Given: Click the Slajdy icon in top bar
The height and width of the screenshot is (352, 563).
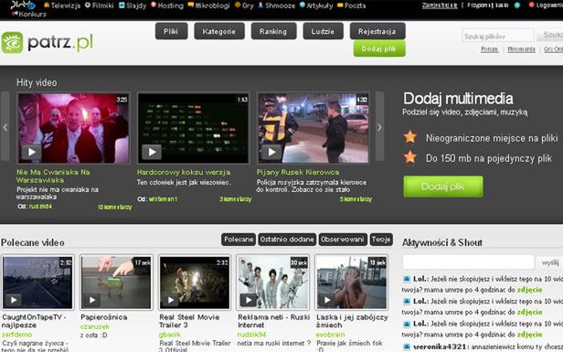Looking at the screenshot, I should (122, 5).
